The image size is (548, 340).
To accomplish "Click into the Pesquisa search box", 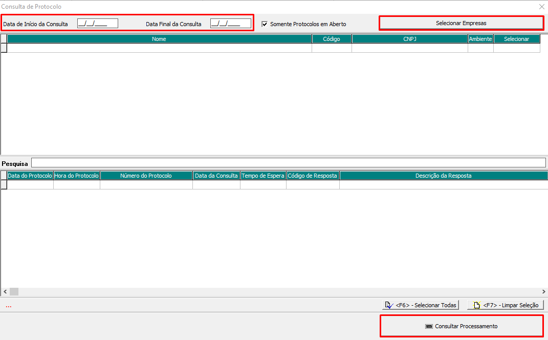I will coord(288,163).
